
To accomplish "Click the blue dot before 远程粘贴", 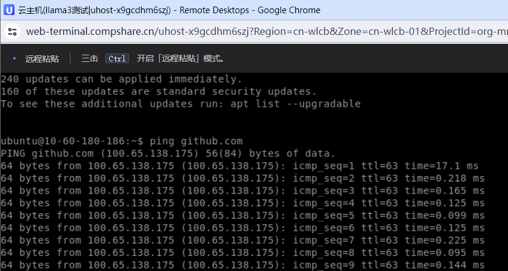I will point(14,58).
